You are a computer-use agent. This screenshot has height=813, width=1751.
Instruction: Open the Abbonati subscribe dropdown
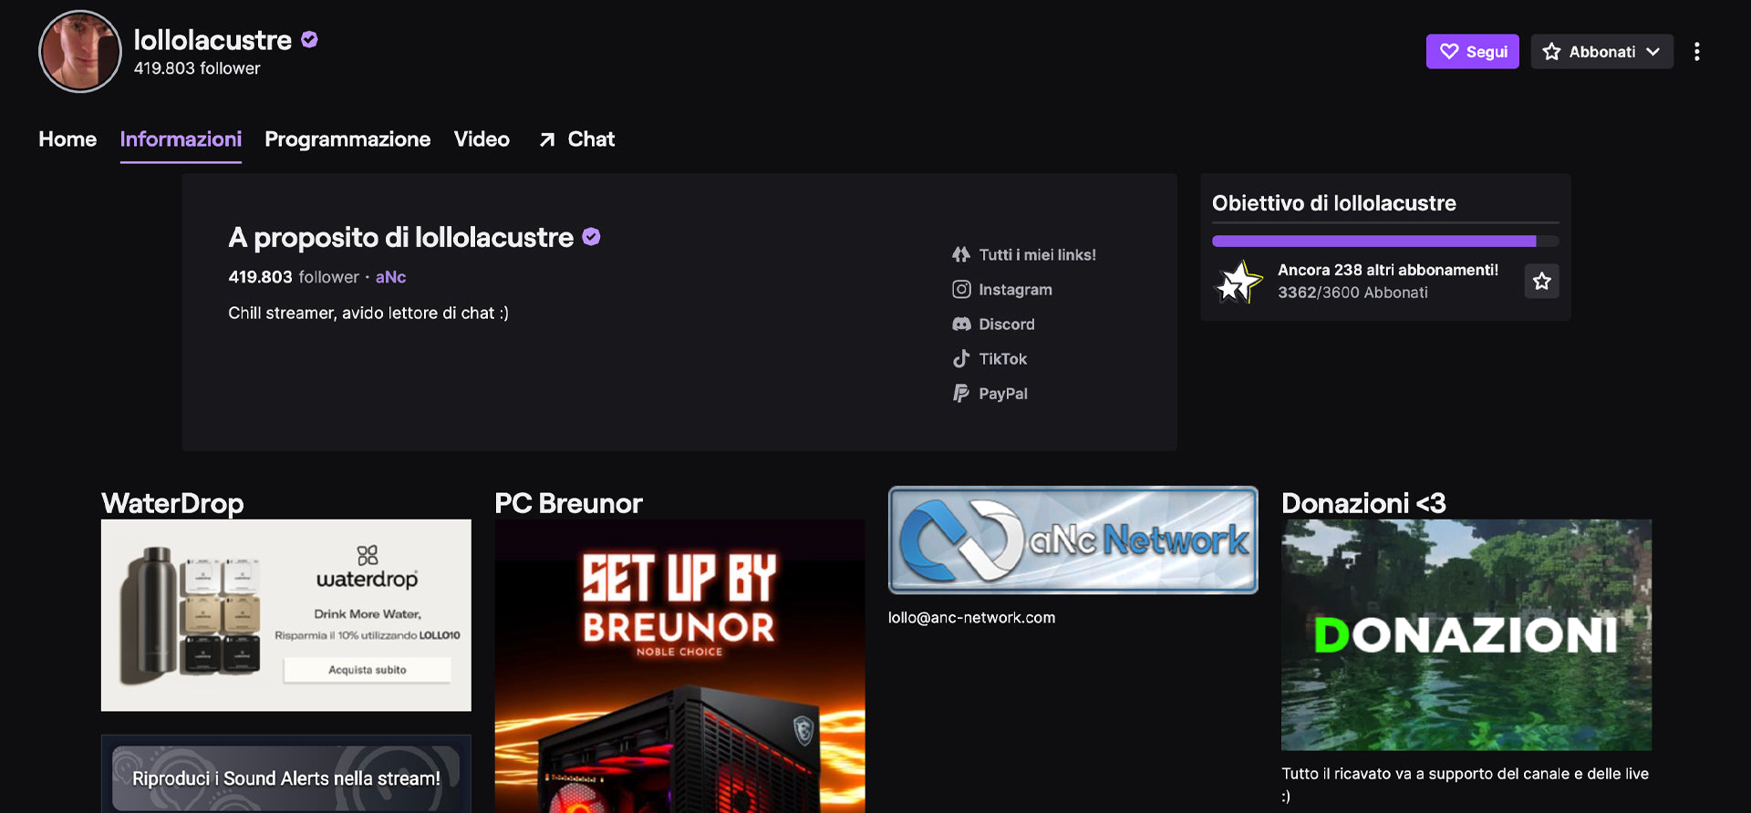pyautogui.click(x=1601, y=52)
